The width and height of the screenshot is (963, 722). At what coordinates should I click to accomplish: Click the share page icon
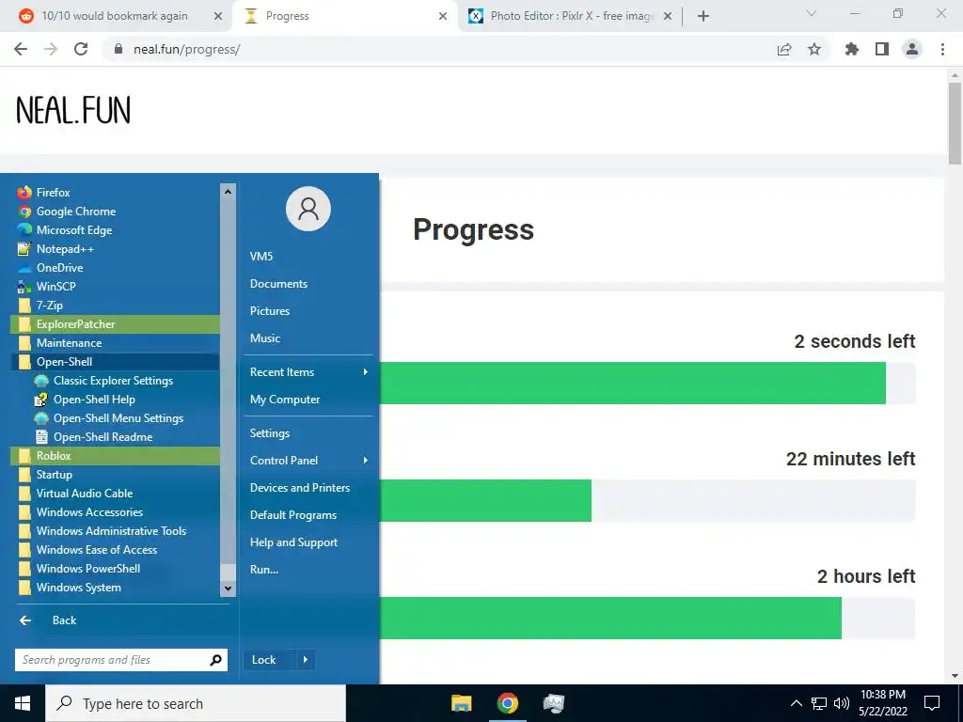(784, 49)
